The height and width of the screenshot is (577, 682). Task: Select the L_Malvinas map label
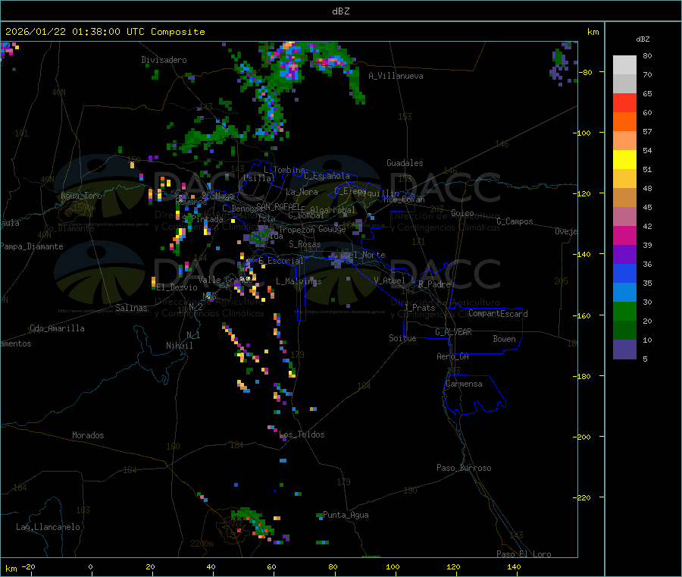coord(299,281)
